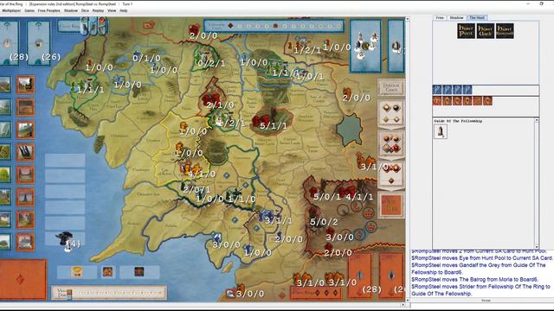Open the Game menu
554x311 pixels.
(29, 10)
